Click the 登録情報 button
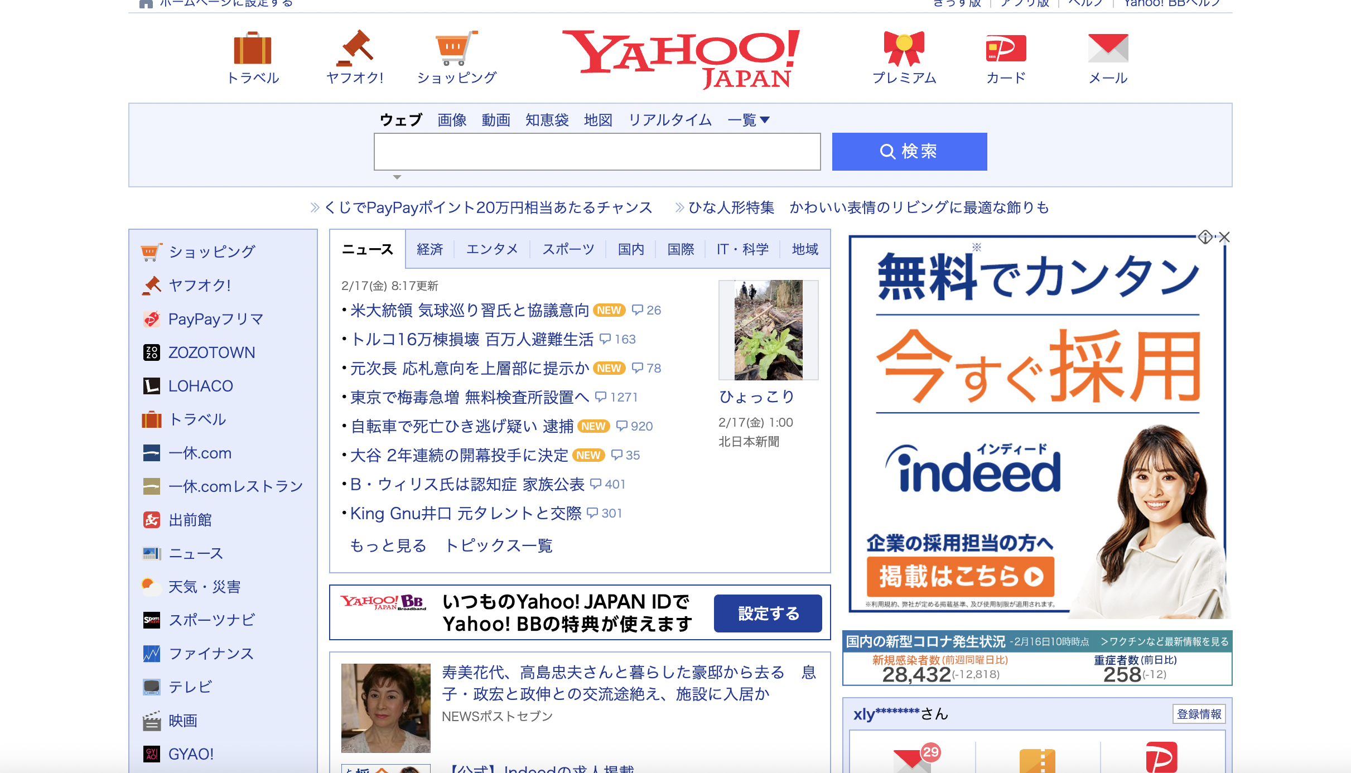 pyautogui.click(x=1199, y=714)
